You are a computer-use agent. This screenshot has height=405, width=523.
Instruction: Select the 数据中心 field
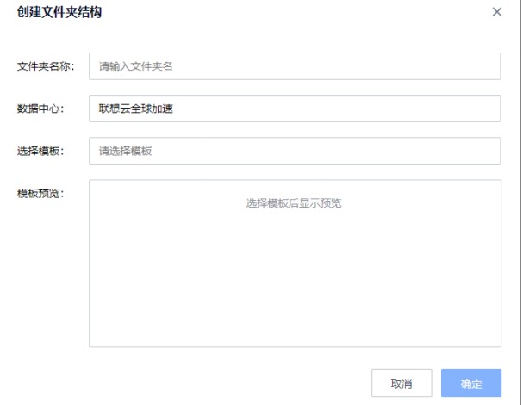pos(295,109)
